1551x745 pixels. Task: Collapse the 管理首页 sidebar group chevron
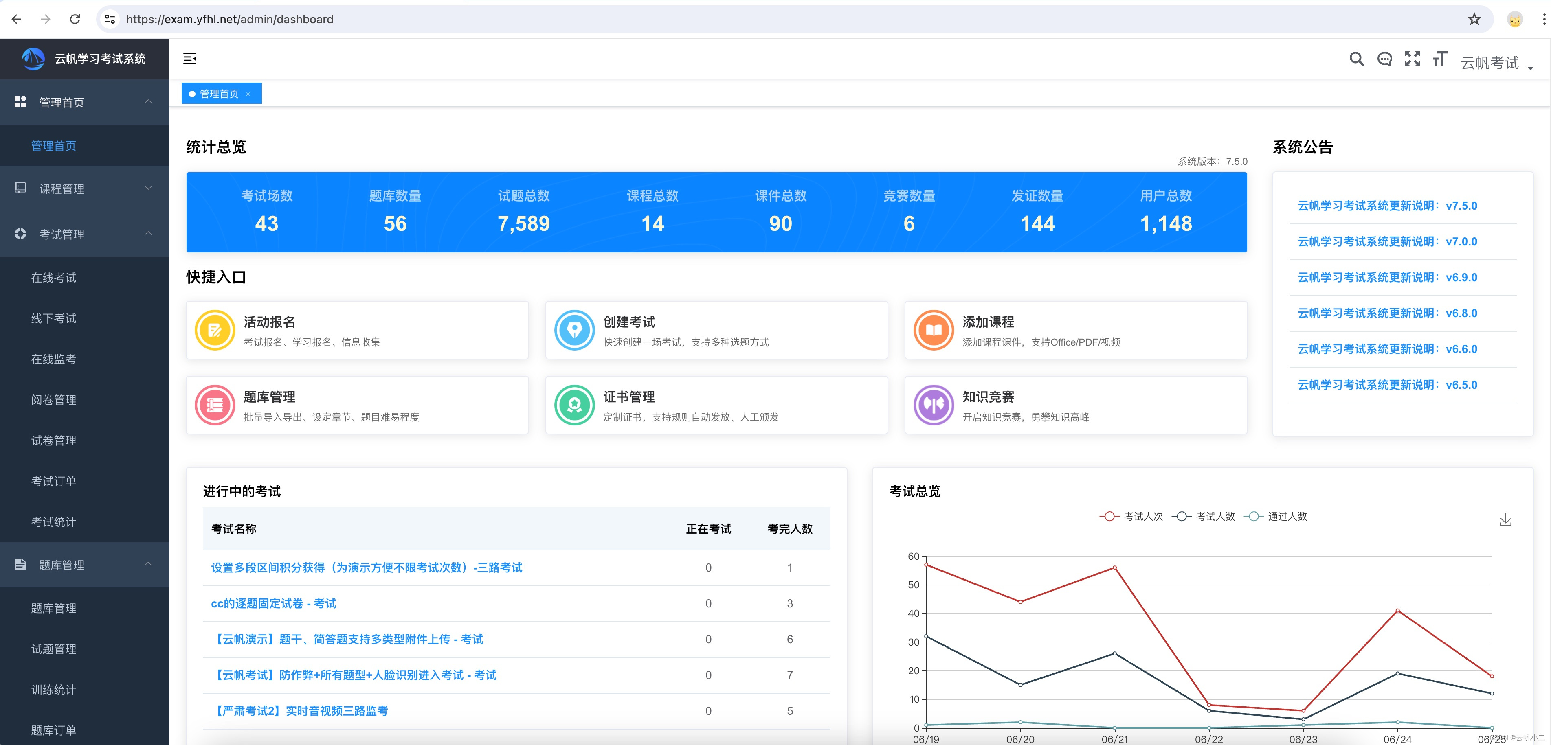pyautogui.click(x=148, y=102)
